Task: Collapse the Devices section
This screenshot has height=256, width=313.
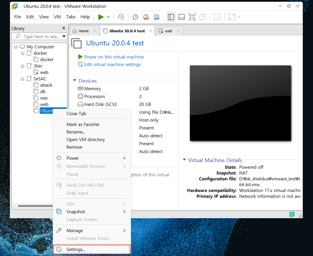Action: (75, 80)
